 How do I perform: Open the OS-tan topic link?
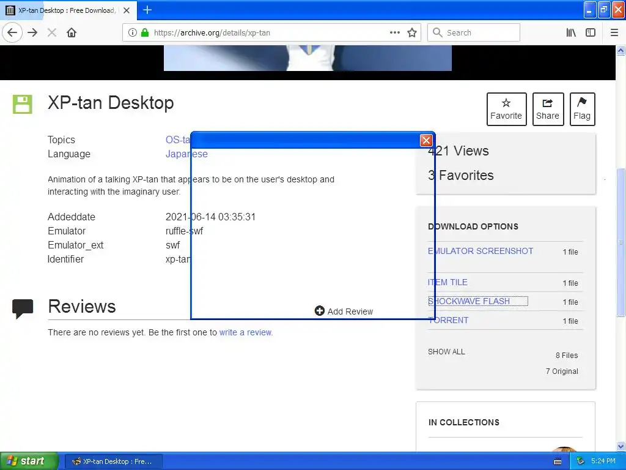click(x=178, y=140)
